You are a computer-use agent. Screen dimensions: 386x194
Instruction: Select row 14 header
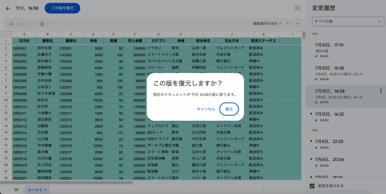[x=6, y=126]
